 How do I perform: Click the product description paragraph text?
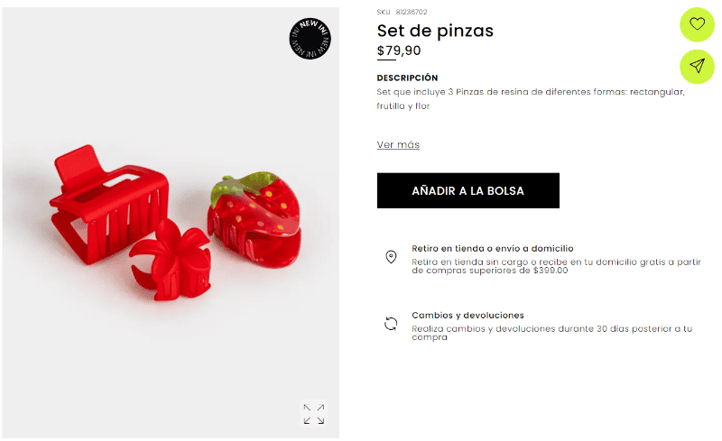click(531, 98)
